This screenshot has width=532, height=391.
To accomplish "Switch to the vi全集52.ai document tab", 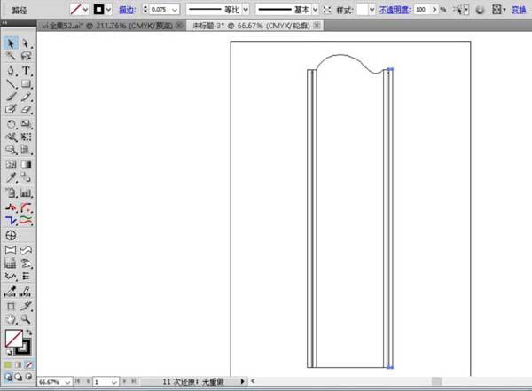I will tap(111, 26).
